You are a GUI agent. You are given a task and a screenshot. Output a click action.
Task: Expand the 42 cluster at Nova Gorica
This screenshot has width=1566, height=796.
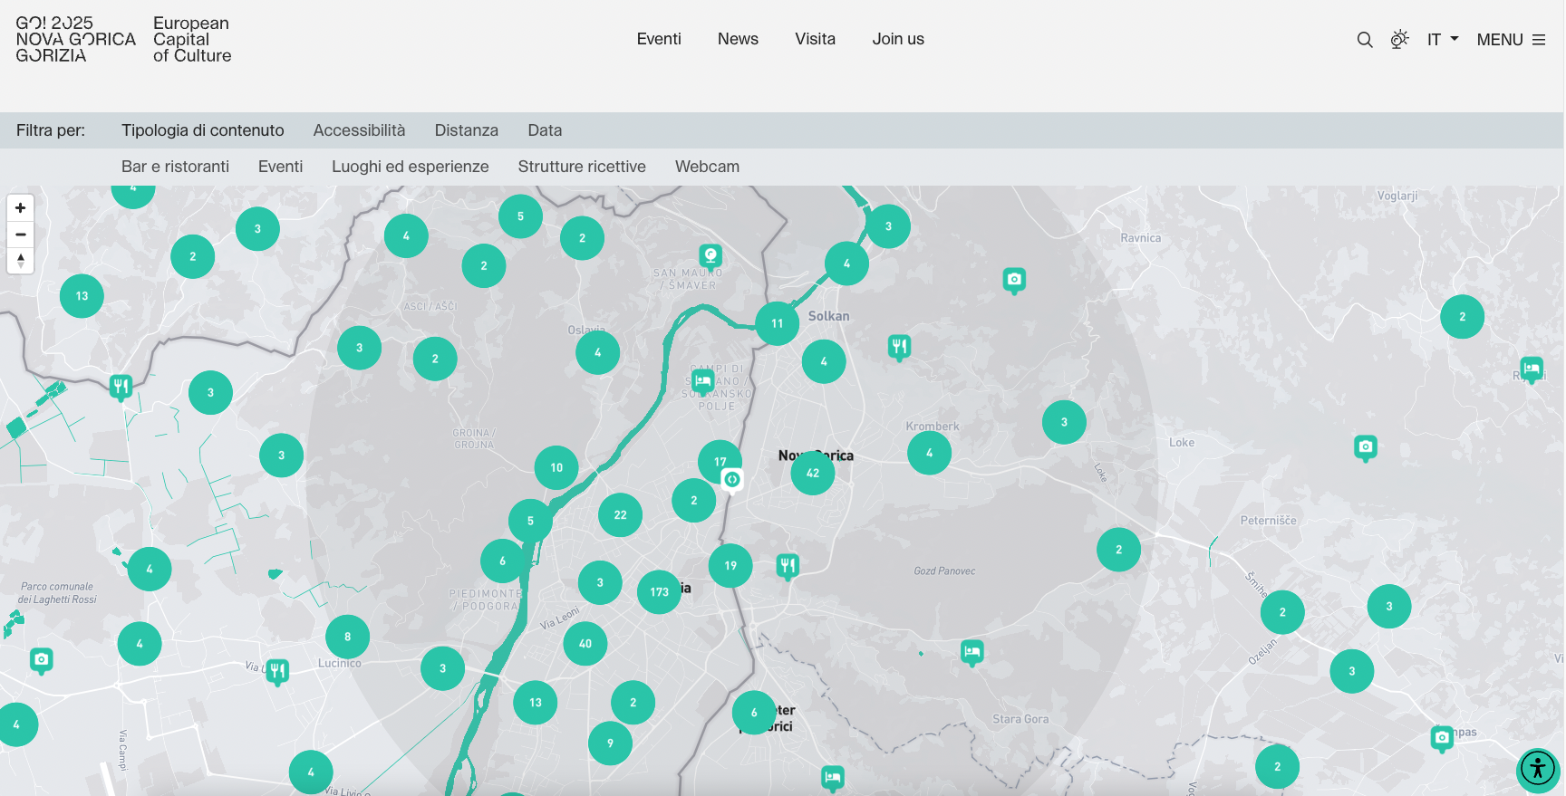pyautogui.click(x=813, y=473)
